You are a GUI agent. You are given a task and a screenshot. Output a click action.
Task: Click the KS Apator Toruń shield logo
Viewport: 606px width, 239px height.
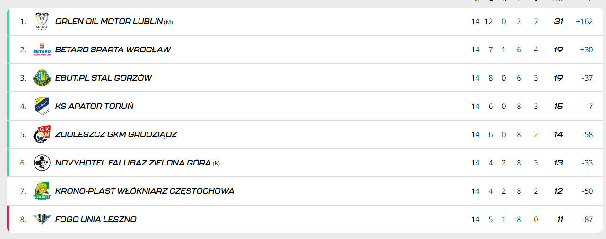click(x=42, y=106)
